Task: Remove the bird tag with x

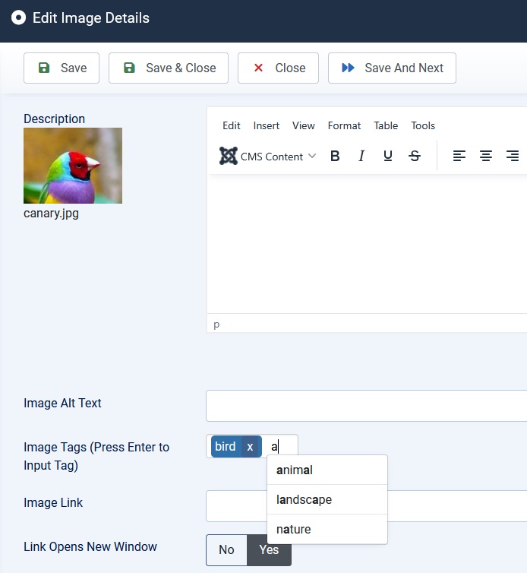Action: [250, 447]
